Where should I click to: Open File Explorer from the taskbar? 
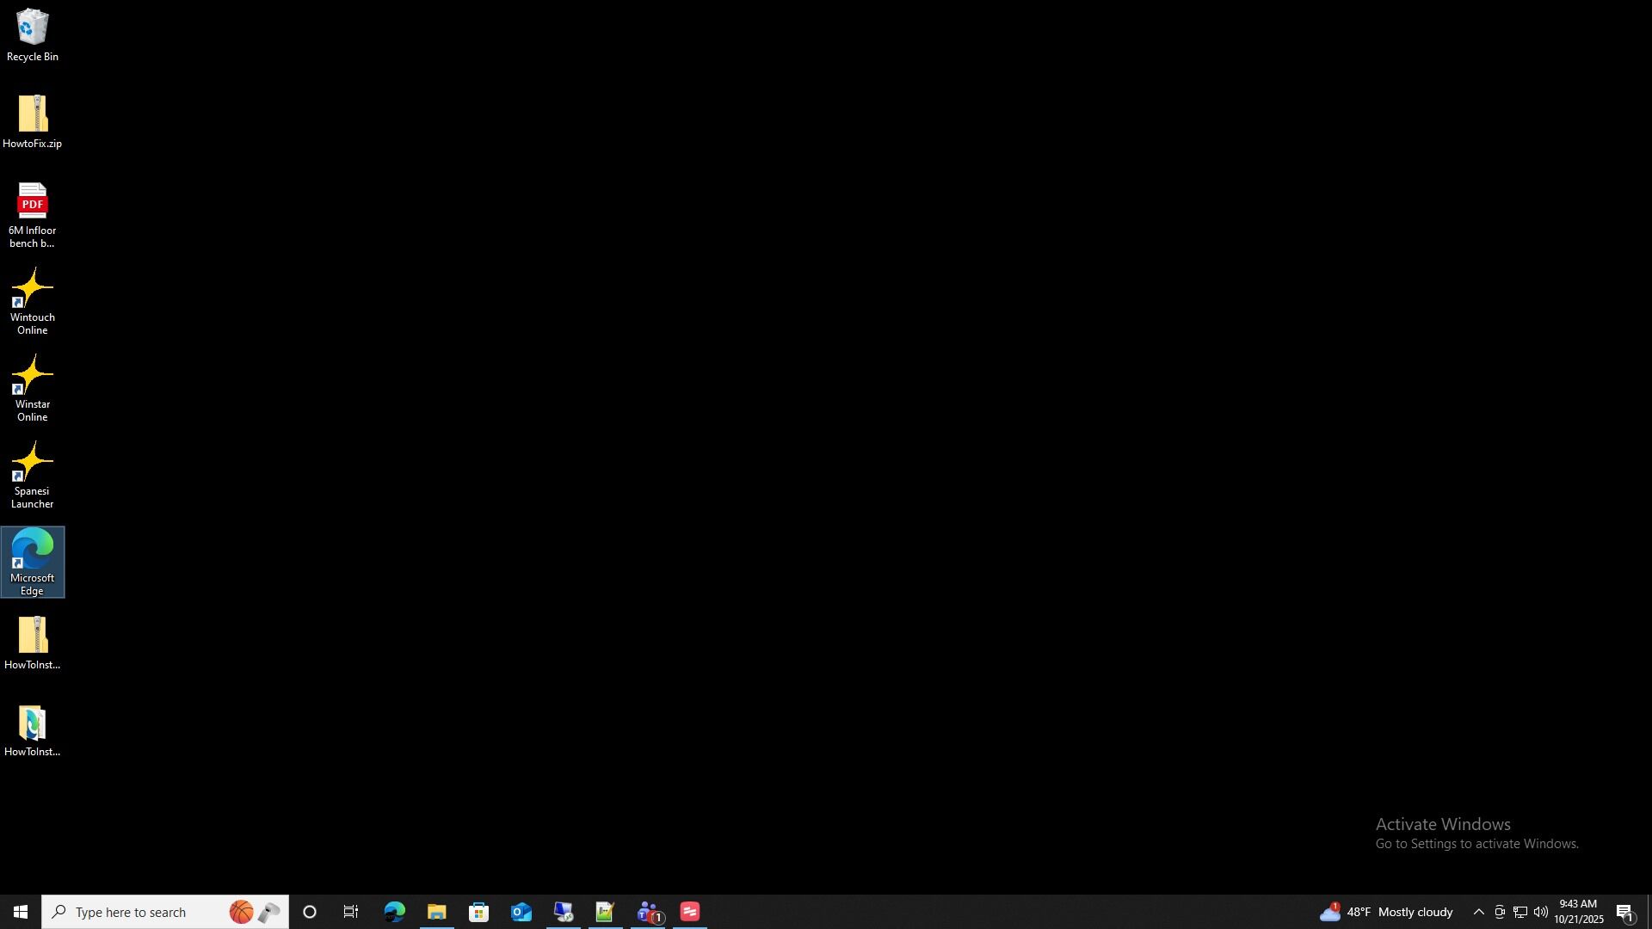tap(436, 912)
